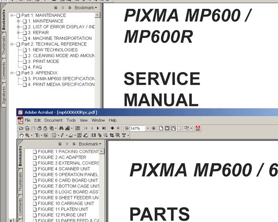Click the Open file folder icon
Viewport: 278px width, 222px height.
coord(21,128)
